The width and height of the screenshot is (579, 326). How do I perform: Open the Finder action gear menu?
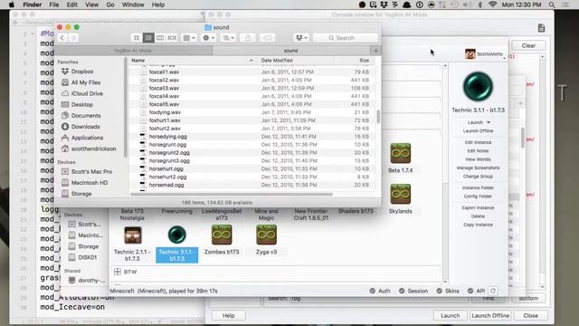click(209, 38)
